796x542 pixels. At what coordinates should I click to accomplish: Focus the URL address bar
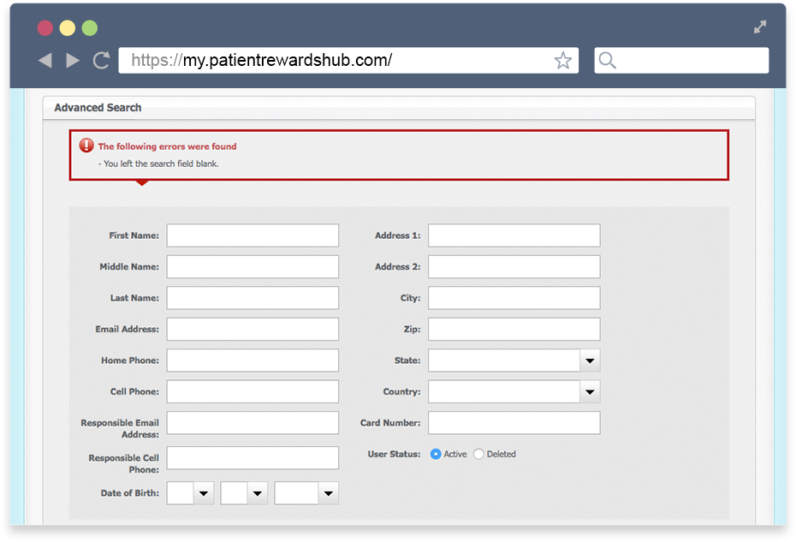(x=348, y=61)
